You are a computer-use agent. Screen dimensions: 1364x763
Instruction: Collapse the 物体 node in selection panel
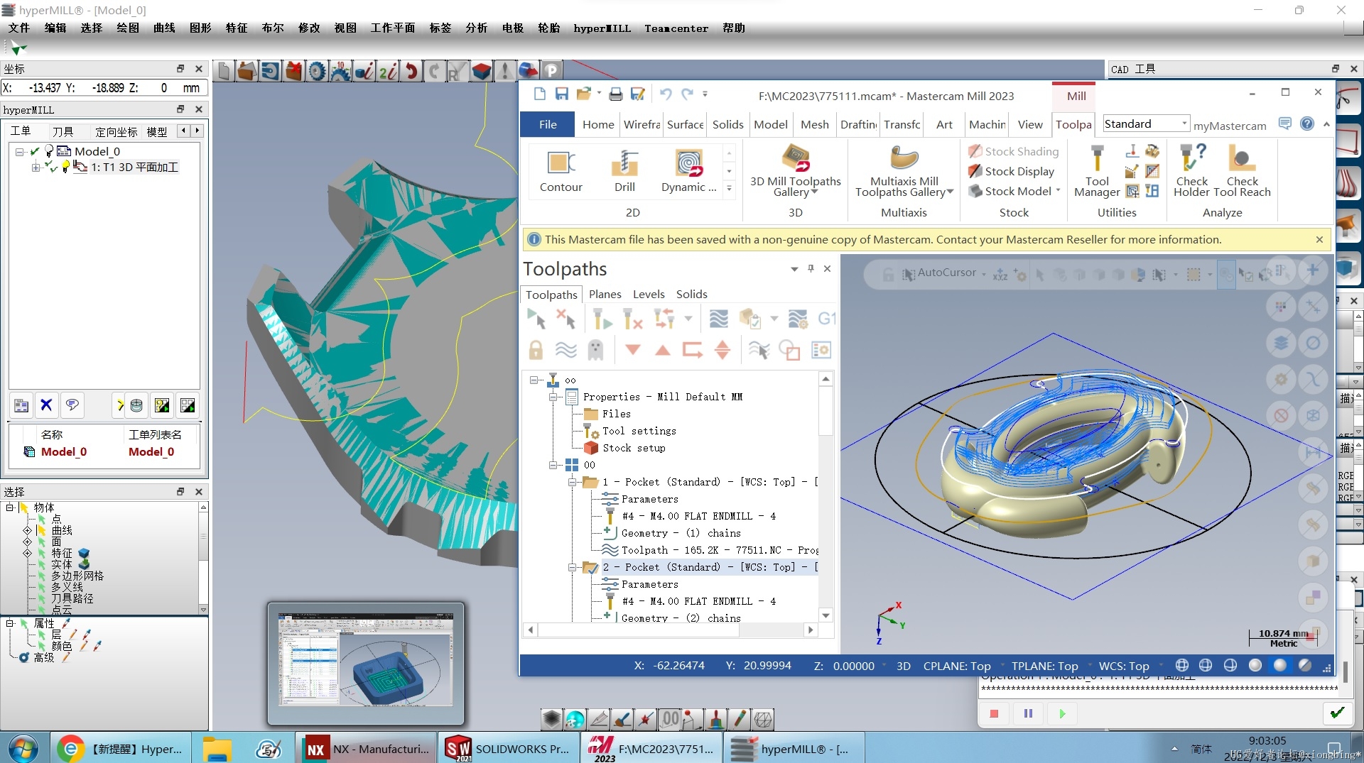tap(10, 507)
